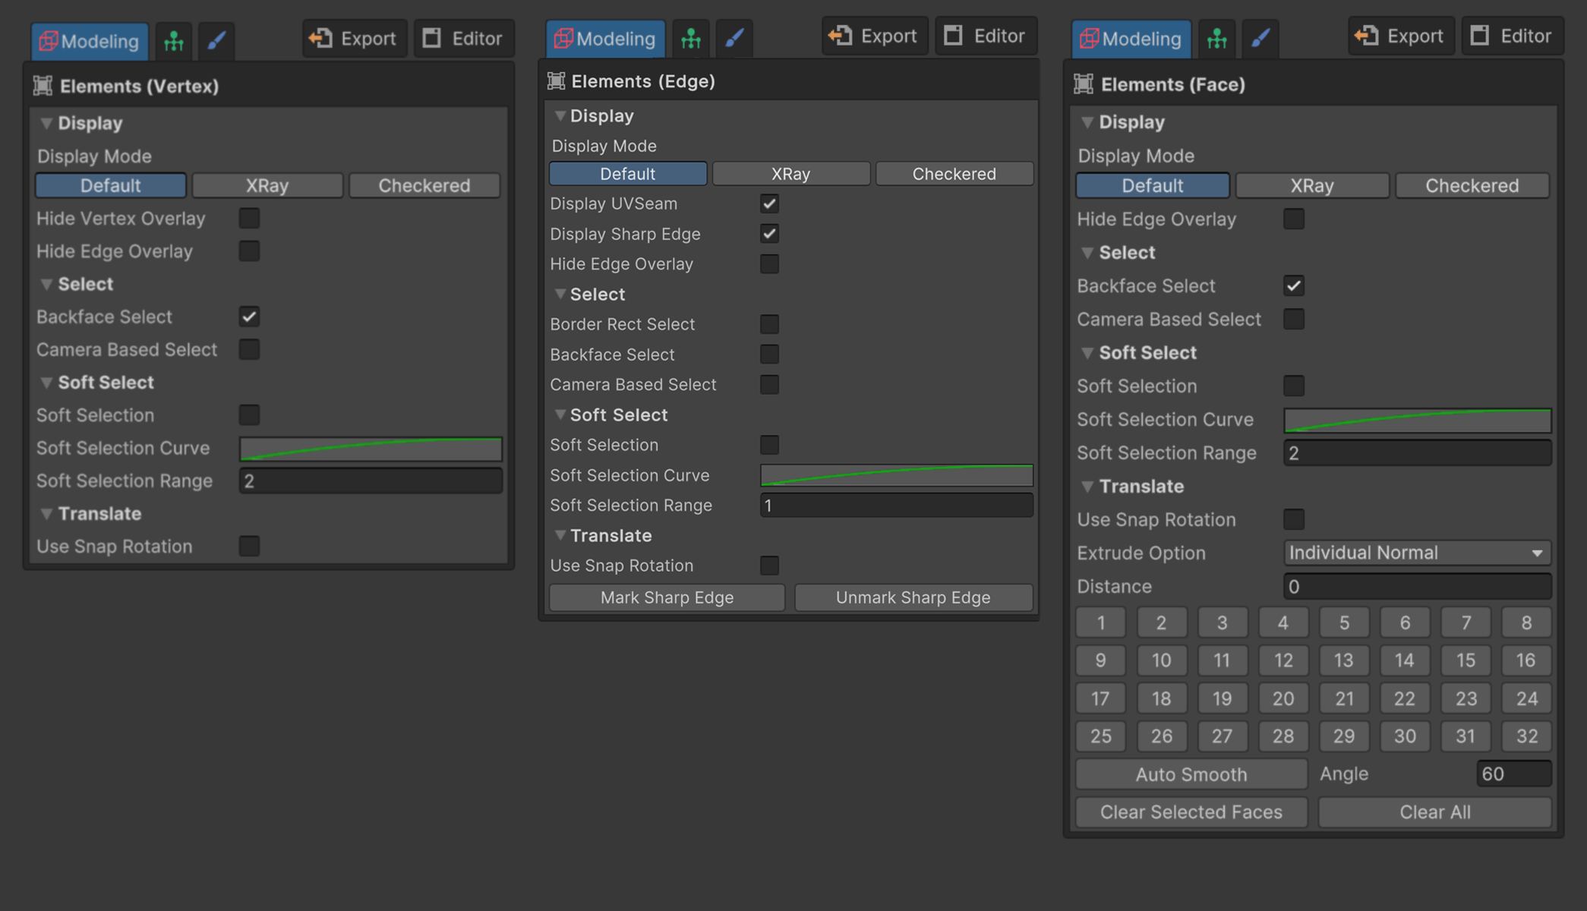Open Extrude Option dropdown Individual Normal

point(1417,553)
